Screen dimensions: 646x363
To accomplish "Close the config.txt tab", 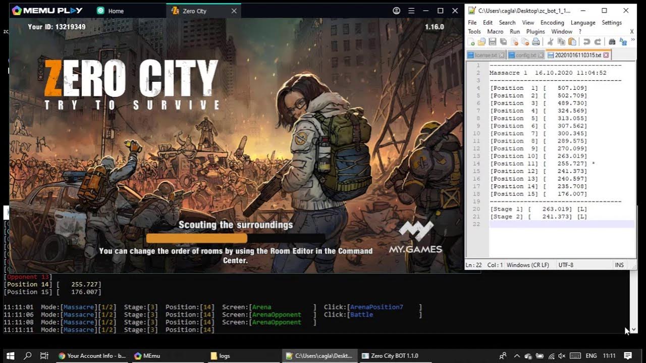I will [x=541, y=55].
